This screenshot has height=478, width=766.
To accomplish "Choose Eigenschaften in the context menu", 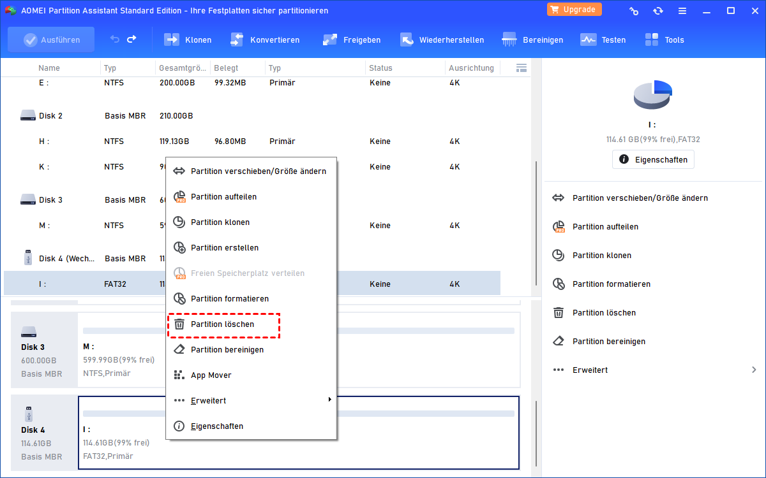I will [x=251, y=426].
